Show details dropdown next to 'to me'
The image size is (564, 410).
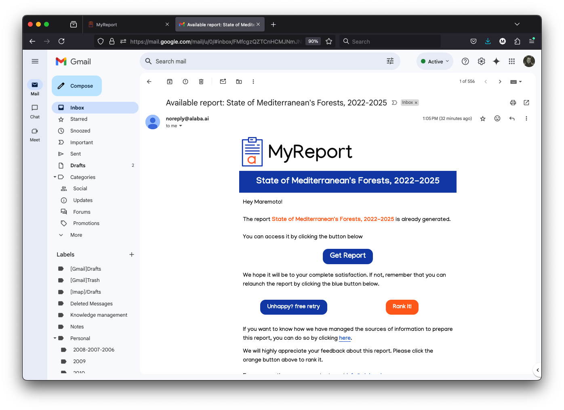click(181, 126)
